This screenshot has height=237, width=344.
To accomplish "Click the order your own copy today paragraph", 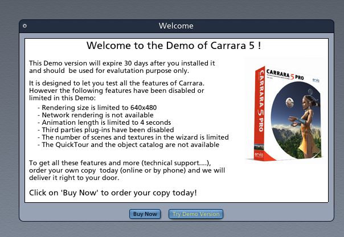I will pos(127,170).
